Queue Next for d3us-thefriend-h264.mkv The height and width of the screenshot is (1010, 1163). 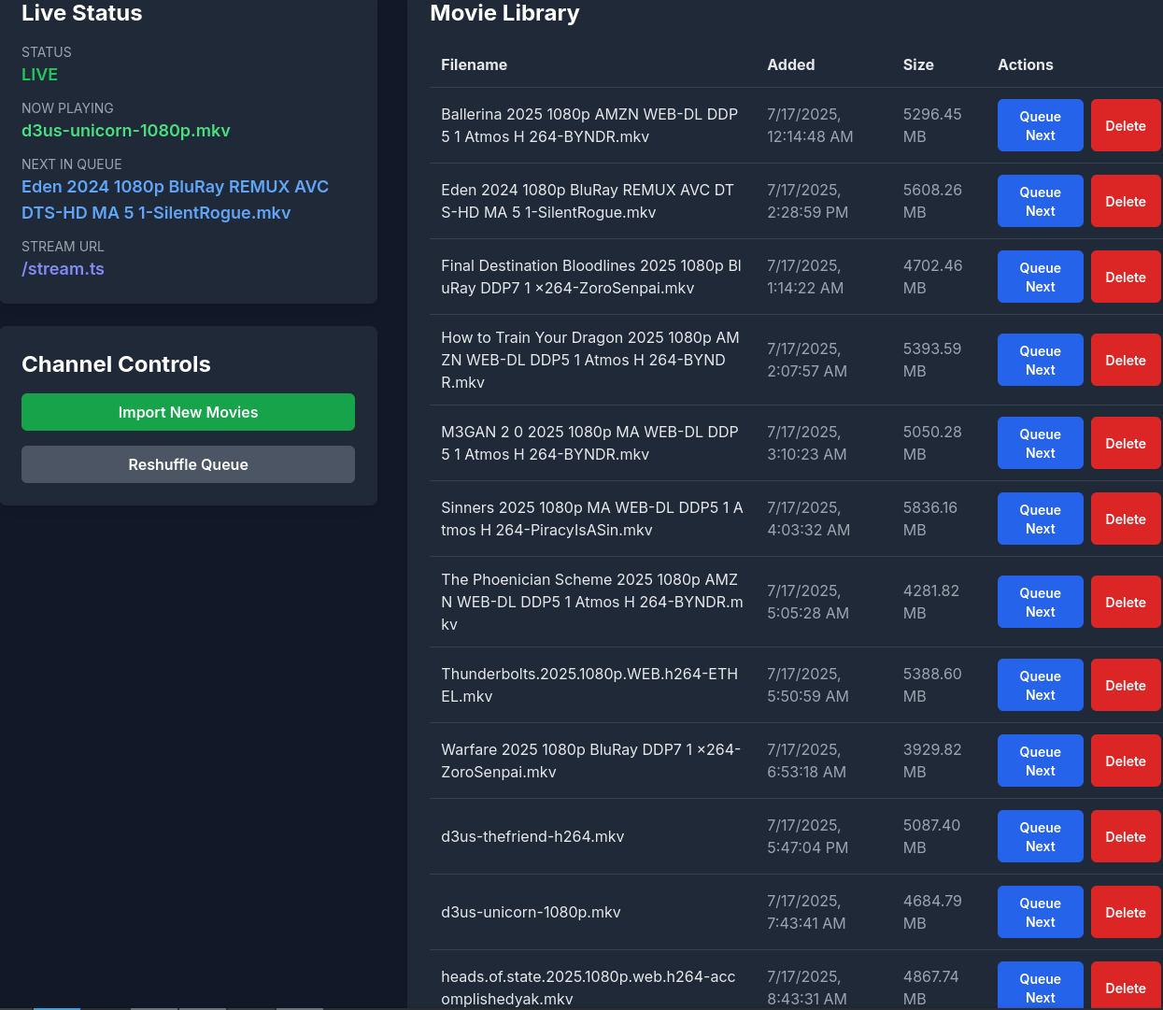coord(1040,836)
